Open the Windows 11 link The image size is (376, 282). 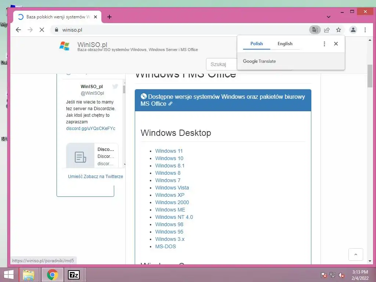169,151
